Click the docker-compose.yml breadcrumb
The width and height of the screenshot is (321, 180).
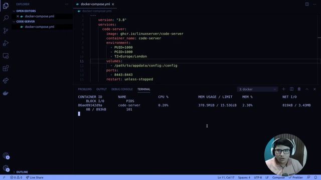click(97, 11)
